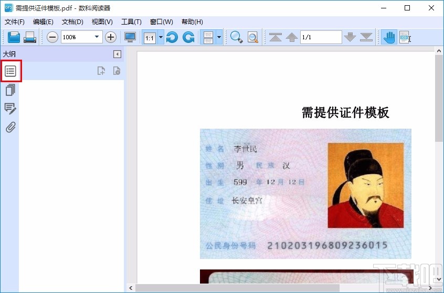444x293 pixels.
Task: Click the full screen monitor icon
Action: (x=130, y=37)
